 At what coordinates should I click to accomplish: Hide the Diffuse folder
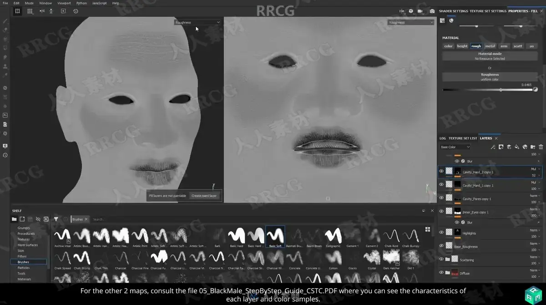[x=441, y=272]
